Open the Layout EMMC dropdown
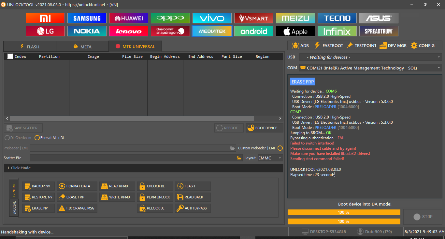This screenshot has width=445, height=239. [x=270, y=158]
